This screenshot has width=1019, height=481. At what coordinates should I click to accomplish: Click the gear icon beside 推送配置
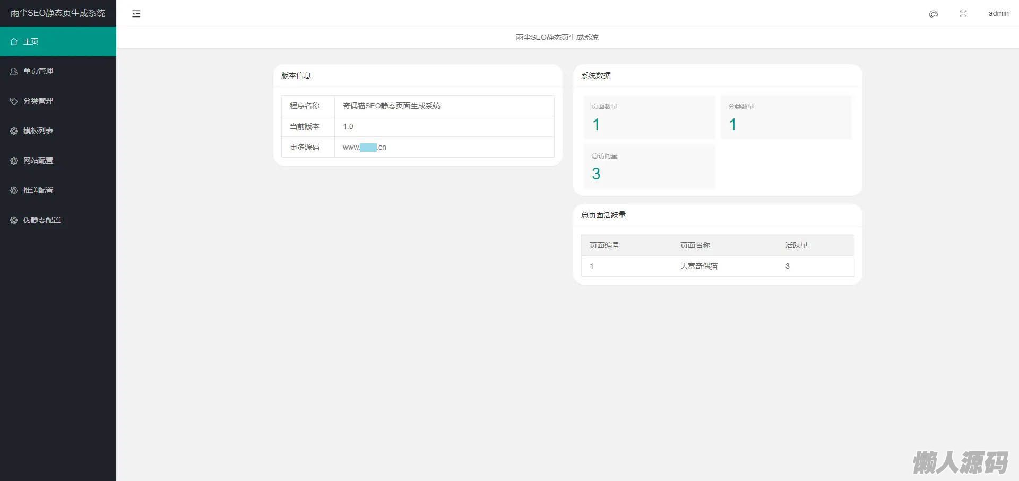tap(14, 190)
